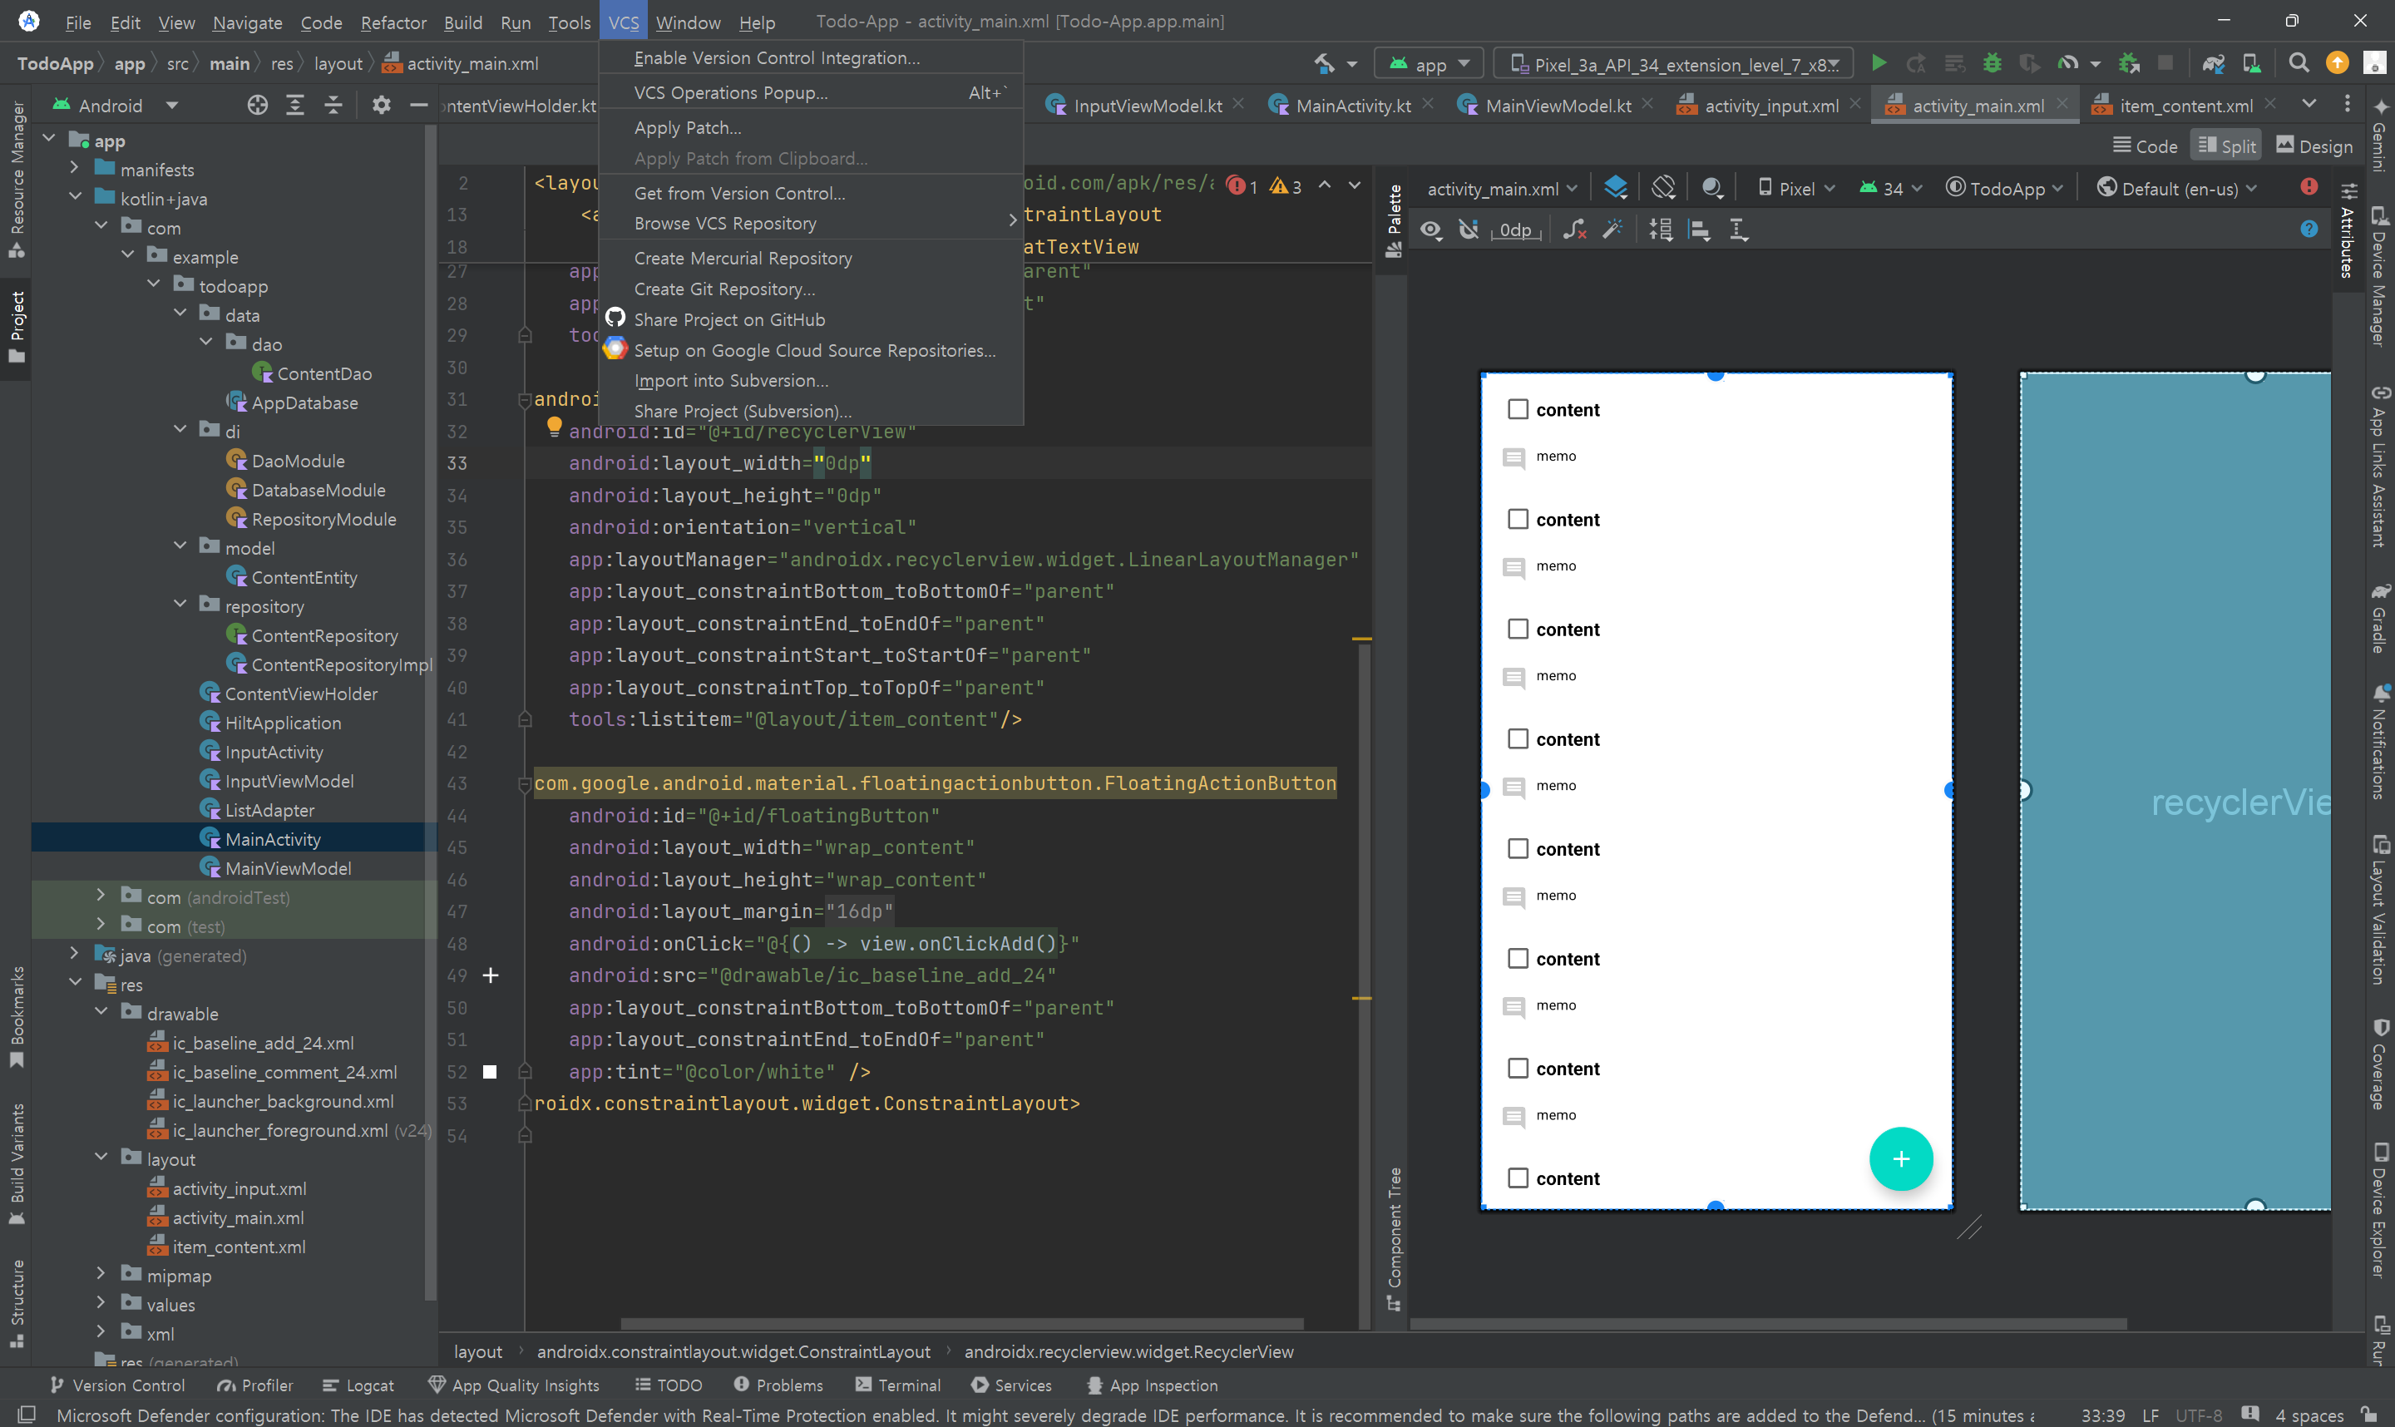The image size is (2395, 1427).
Task: Click the teal floating add button in preview
Action: (1900, 1158)
